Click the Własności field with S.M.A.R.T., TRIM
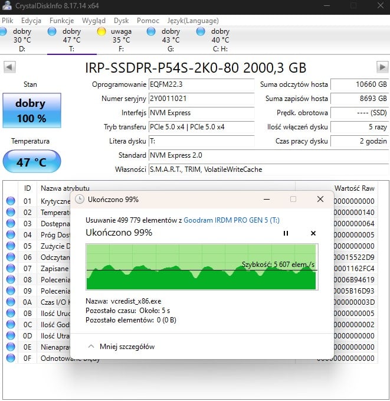Screen dimensions: 390x401 pos(268,169)
